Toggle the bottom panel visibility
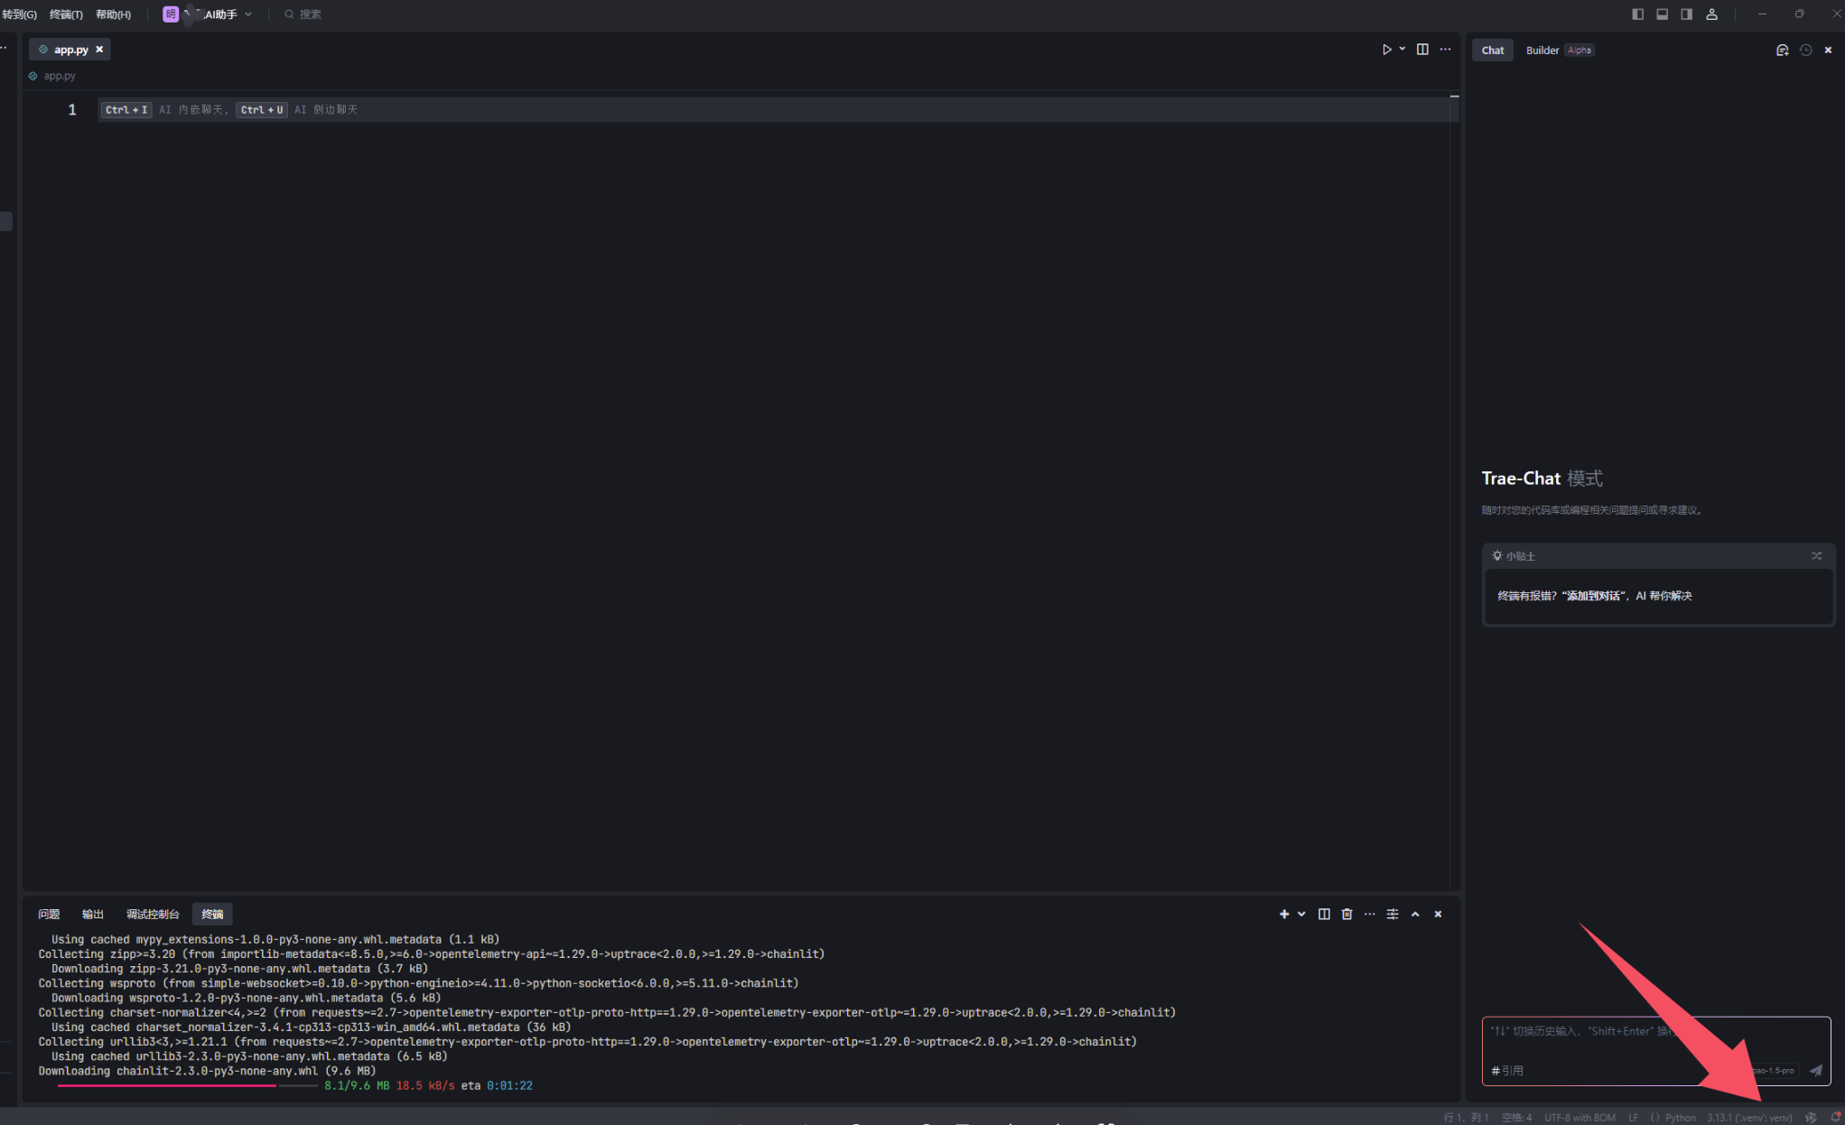 click(x=1662, y=14)
